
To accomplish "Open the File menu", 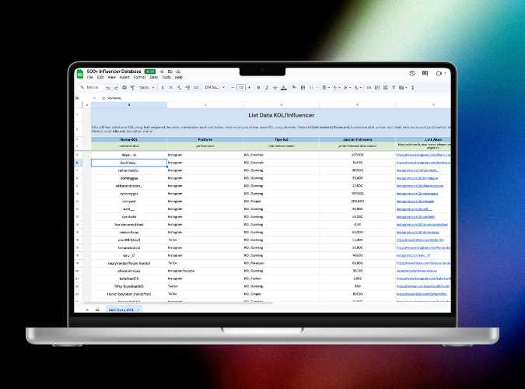I will click(x=90, y=78).
